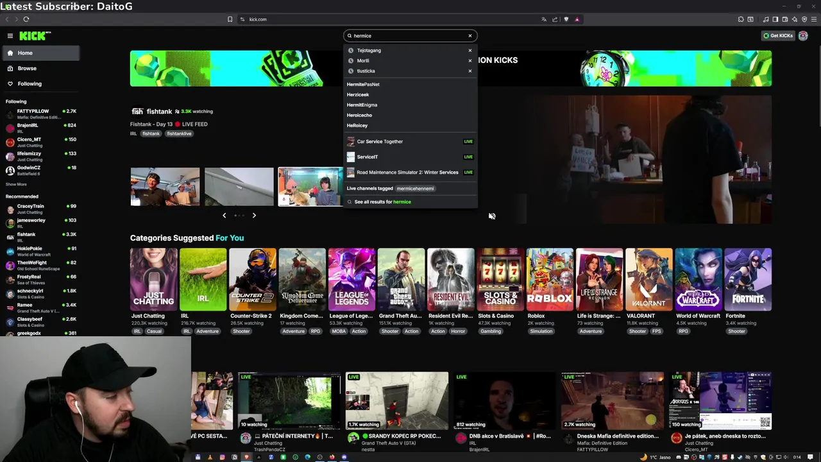
Task: Bookmark this page in address bar
Action: pyautogui.click(x=230, y=19)
